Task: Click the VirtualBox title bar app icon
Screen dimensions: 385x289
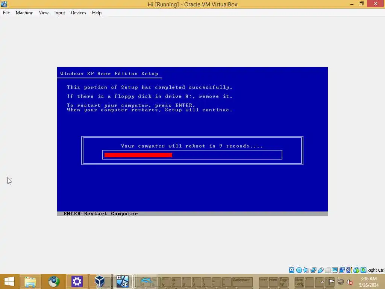Action: click(x=4, y=4)
